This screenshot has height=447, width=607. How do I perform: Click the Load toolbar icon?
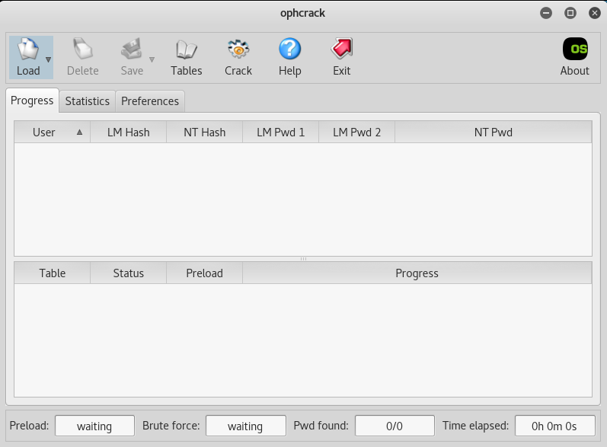[x=28, y=49]
